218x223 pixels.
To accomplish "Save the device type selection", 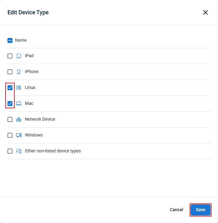I will point(201,210).
